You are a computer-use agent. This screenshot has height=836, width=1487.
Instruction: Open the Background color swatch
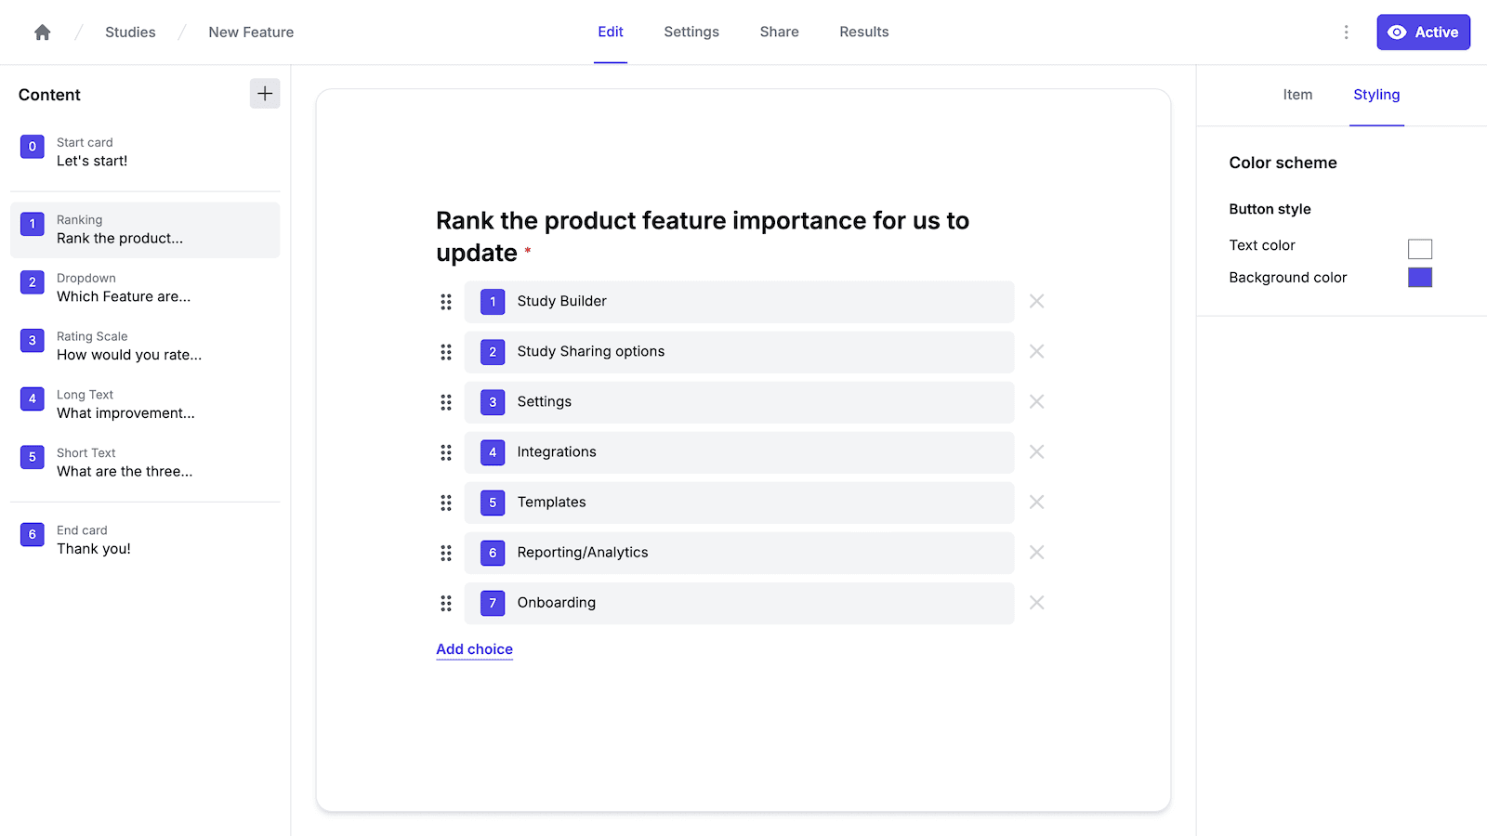(1419, 278)
